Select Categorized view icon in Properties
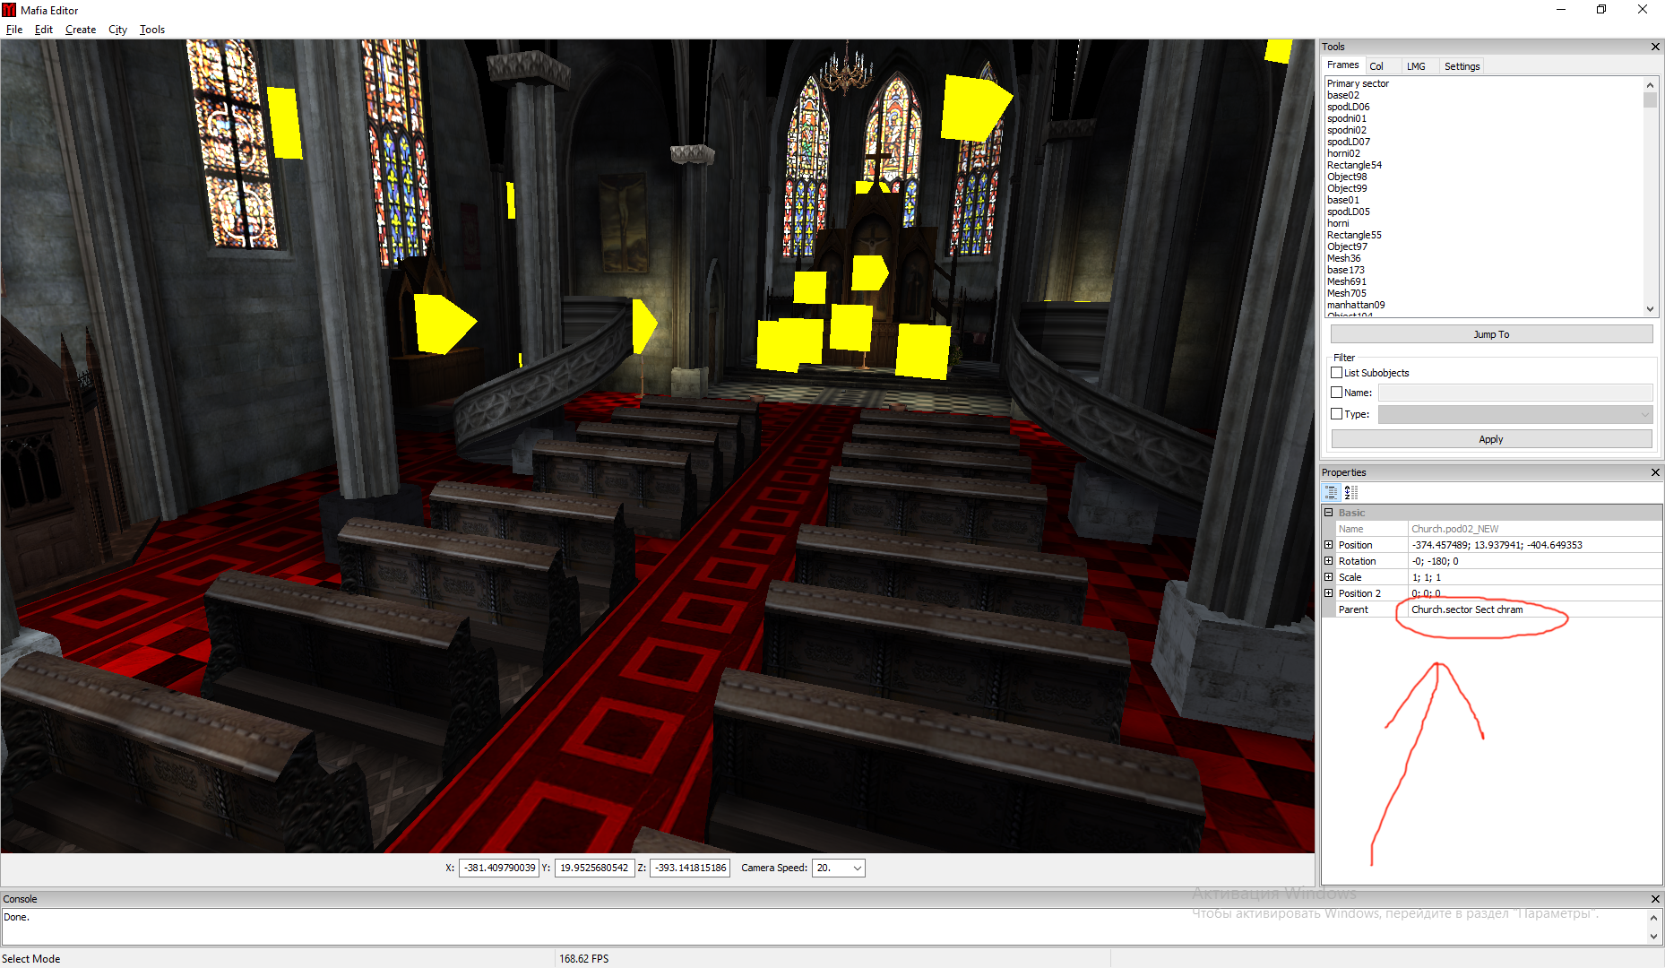This screenshot has height=968, width=1665. pyautogui.click(x=1332, y=492)
